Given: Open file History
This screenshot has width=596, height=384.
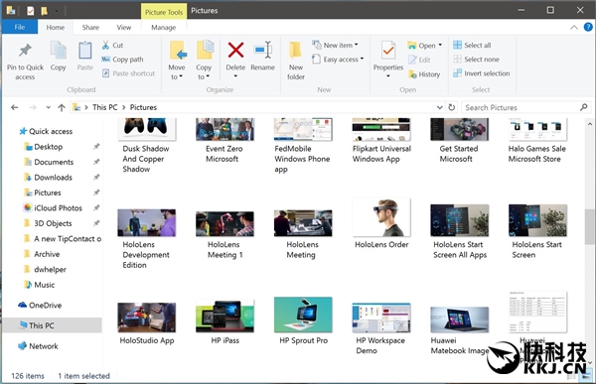Looking at the screenshot, I should [424, 74].
